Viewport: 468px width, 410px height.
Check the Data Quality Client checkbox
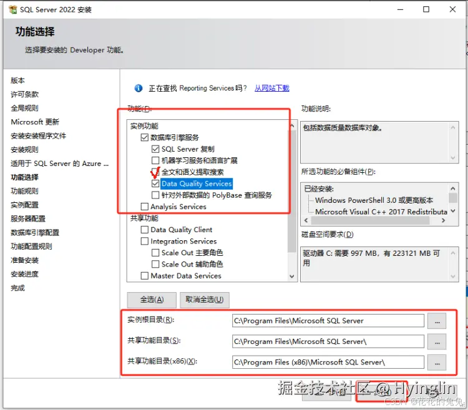[145, 230]
